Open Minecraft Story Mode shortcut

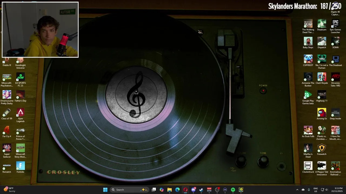point(20,151)
